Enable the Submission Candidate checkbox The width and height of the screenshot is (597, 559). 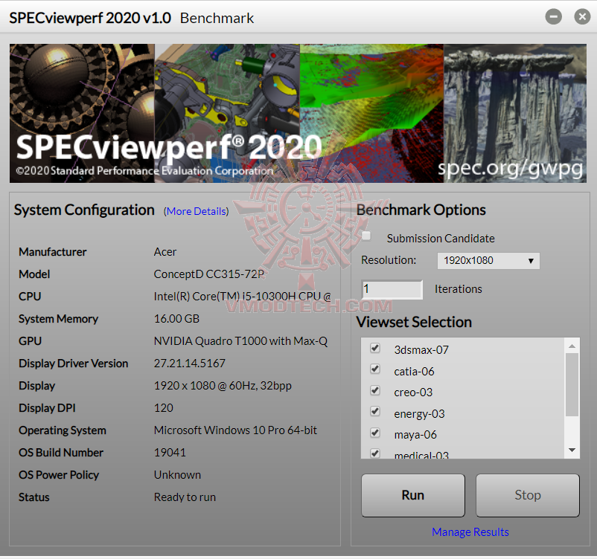pos(365,235)
